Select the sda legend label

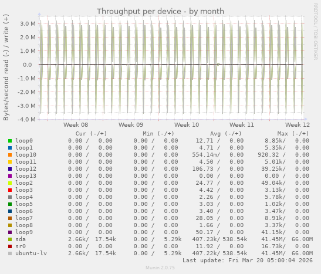click(21, 239)
